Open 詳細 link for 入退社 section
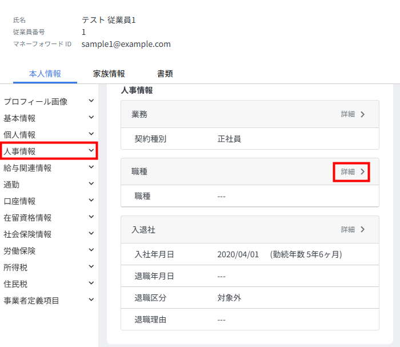 353,229
